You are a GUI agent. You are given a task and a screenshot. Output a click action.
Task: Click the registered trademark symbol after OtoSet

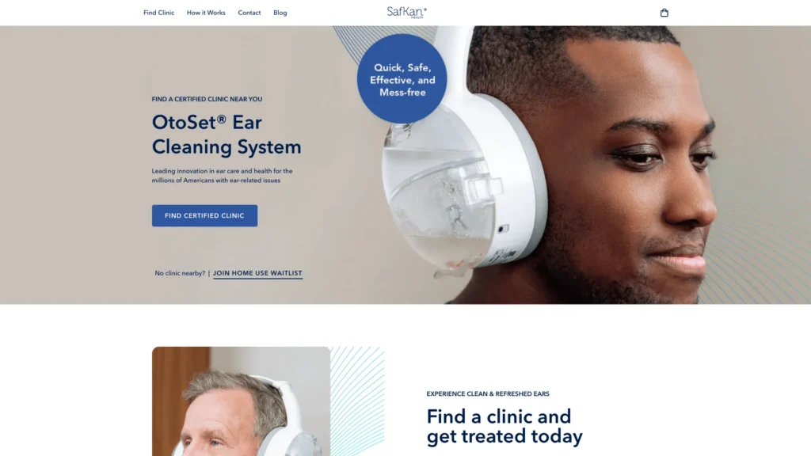click(x=222, y=119)
